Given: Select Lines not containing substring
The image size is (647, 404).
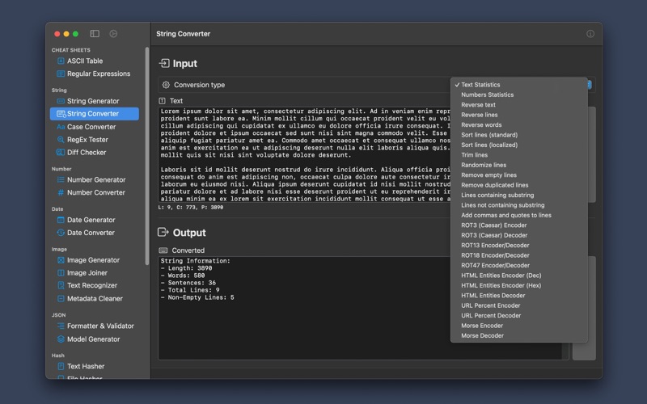Looking at the screenshot, I should tap(519, 205).
